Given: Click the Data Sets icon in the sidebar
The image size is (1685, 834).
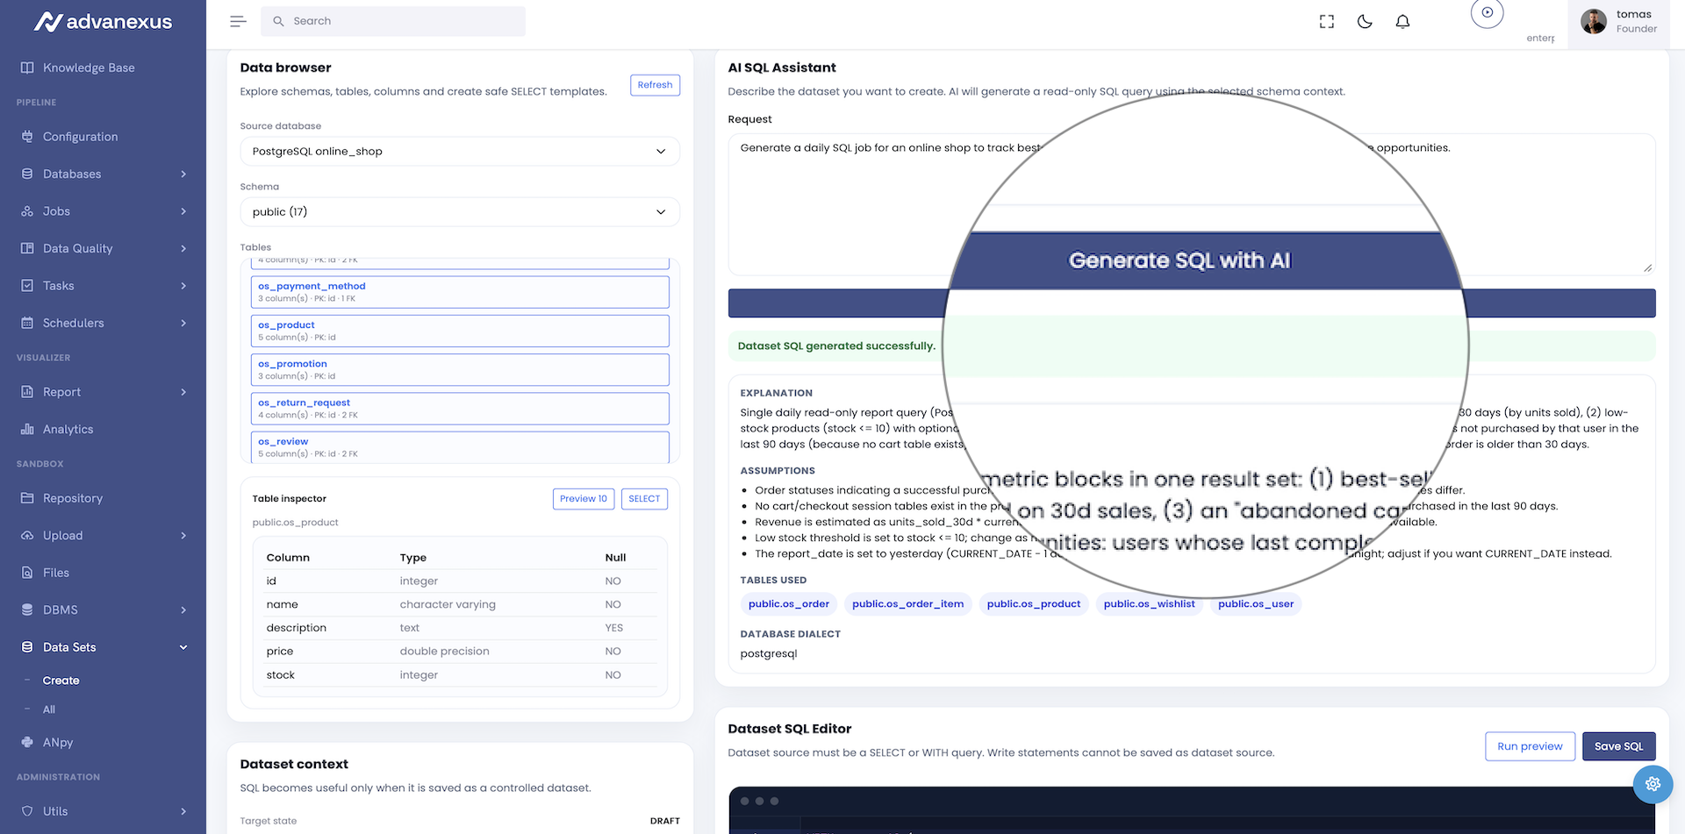Looking at the screenshot, I should click(27, 647).
